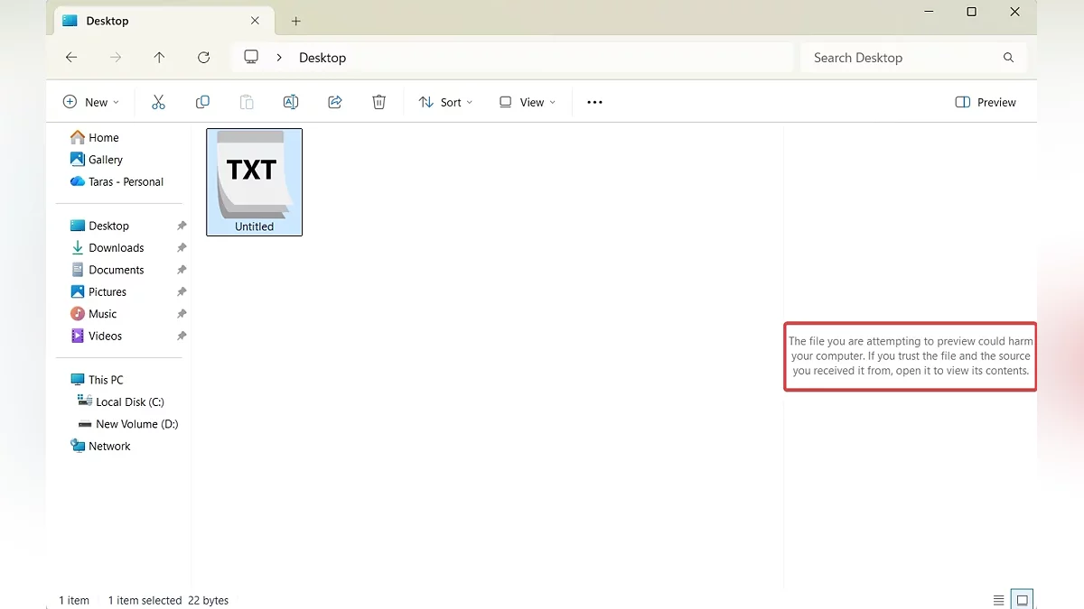Open the Sort dropdown
The height and width of the screenshot is (609, 1084).
pos(445,102)
